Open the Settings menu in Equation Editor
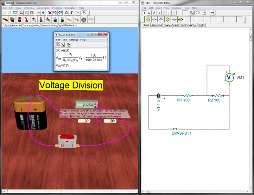This screenshot has width=254, height=195. (73, 39)
